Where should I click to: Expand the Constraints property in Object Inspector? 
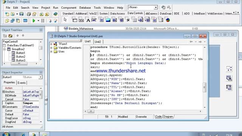coord(3,107)
